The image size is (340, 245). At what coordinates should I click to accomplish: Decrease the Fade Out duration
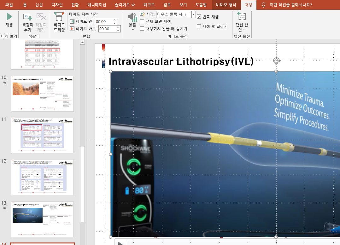tap(118, 30)
